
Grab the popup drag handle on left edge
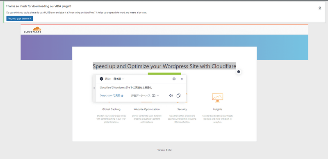[x=94, y=88]
